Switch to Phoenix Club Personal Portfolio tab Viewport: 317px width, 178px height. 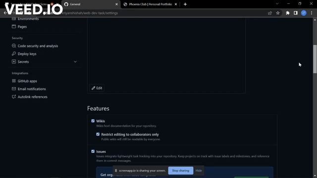tap(150, 4)
